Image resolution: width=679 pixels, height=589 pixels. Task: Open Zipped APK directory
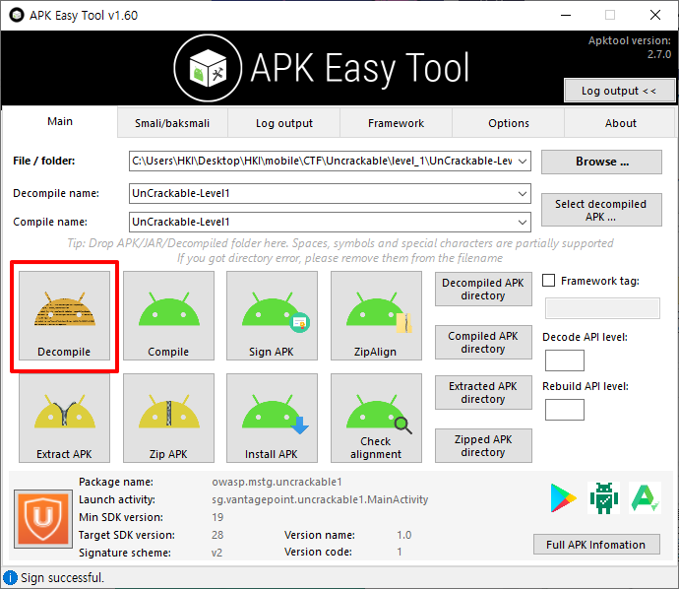483,446
